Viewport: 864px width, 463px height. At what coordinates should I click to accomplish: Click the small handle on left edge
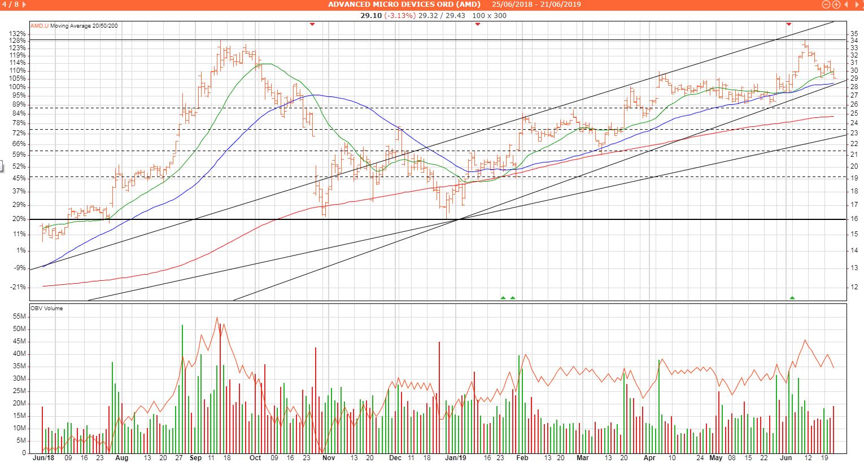2,166
